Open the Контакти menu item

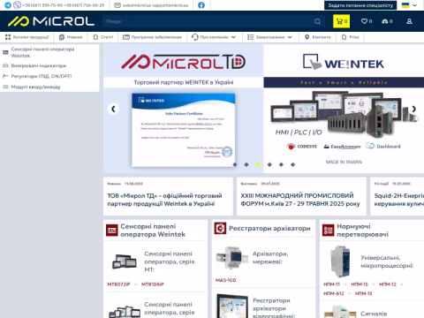pyautogui.click(x=318, y=37)
